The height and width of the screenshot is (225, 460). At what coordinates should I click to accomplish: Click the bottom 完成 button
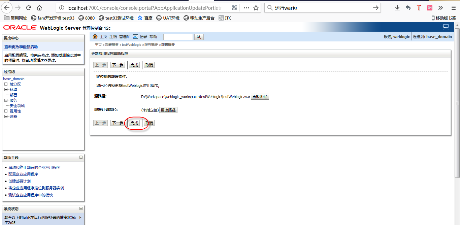pos(134,123)
